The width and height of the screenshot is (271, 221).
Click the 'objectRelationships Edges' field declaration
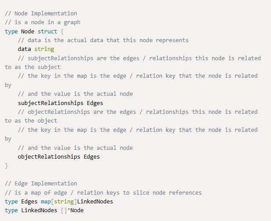tap(58, 156)
